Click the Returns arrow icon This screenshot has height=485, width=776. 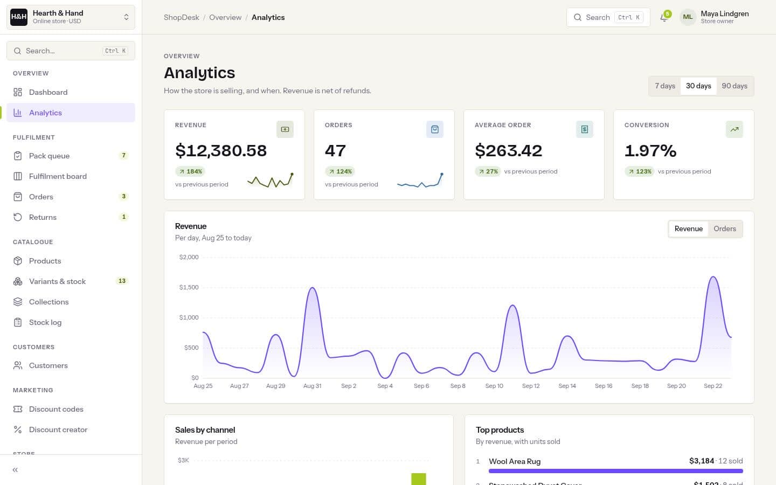point(18,217)
